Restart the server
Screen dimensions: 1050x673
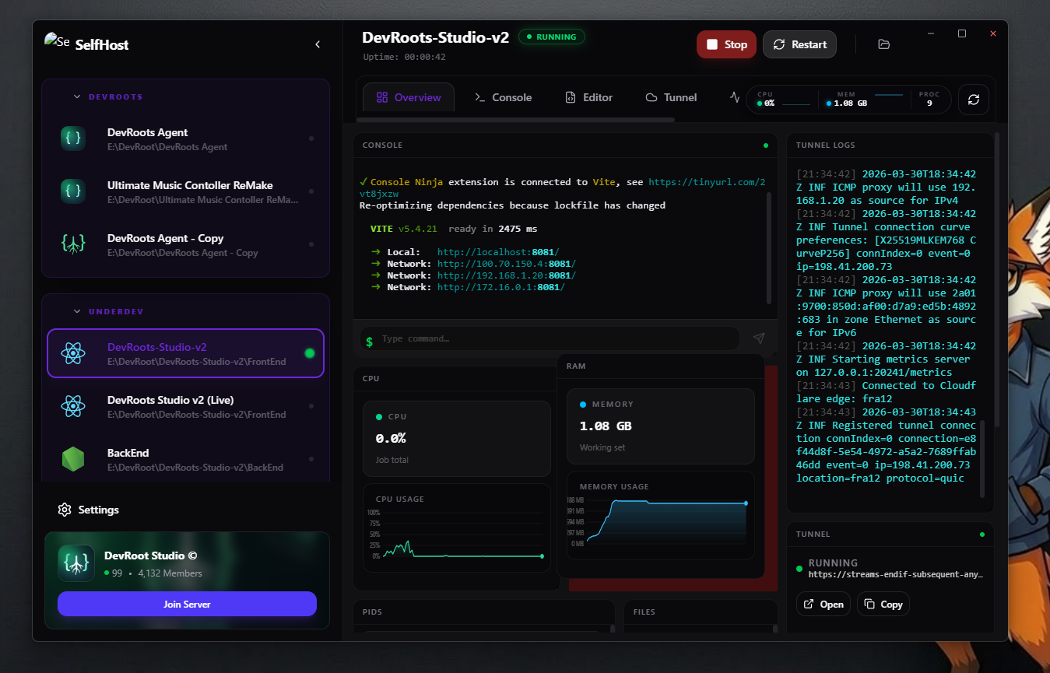click(799, 44)
